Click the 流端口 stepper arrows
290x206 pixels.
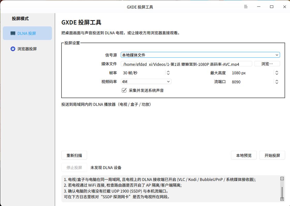[x=277, y=82]
